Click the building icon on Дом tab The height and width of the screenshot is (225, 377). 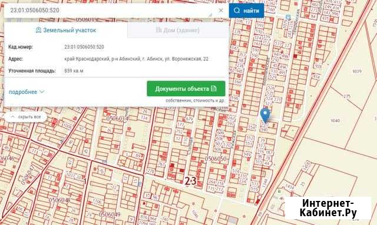[x=158, y=30]
